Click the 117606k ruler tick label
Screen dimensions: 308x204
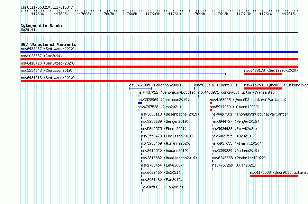click(x=84, y=14)
